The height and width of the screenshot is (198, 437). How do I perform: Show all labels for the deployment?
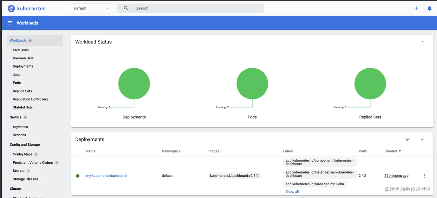pos(292,191)
